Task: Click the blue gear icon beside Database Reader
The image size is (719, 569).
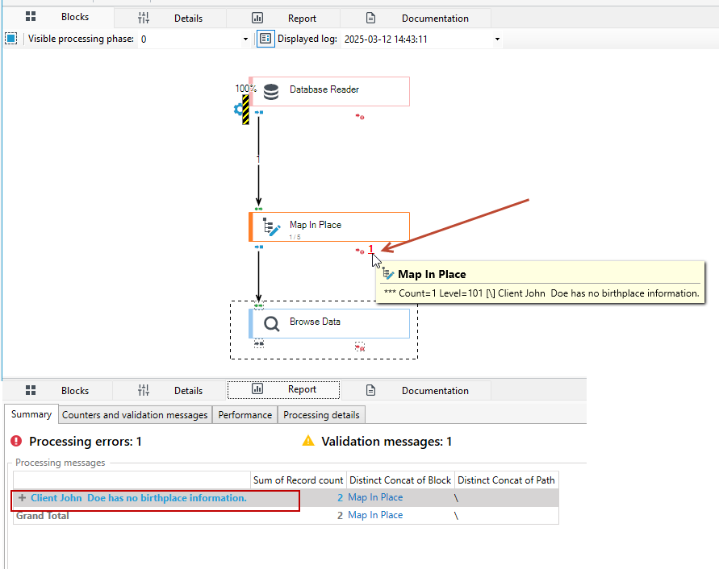Action: click(238, 109)
